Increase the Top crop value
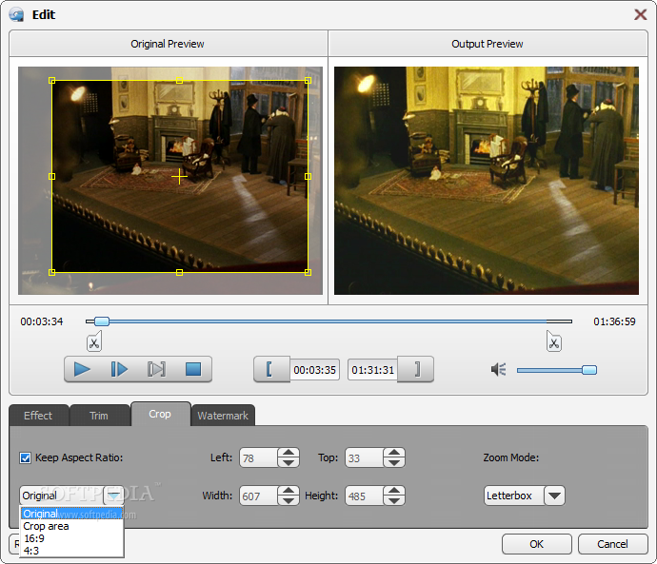 394,453
